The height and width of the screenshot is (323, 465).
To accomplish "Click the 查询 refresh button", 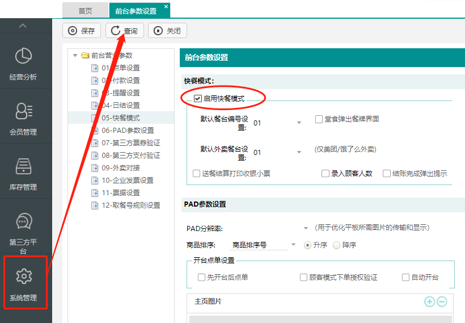I will [125, 31].
